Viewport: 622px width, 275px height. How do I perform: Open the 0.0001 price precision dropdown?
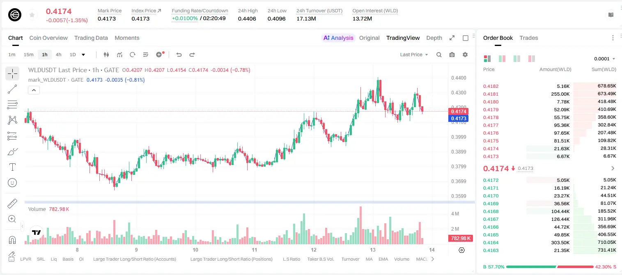[604, 59]
